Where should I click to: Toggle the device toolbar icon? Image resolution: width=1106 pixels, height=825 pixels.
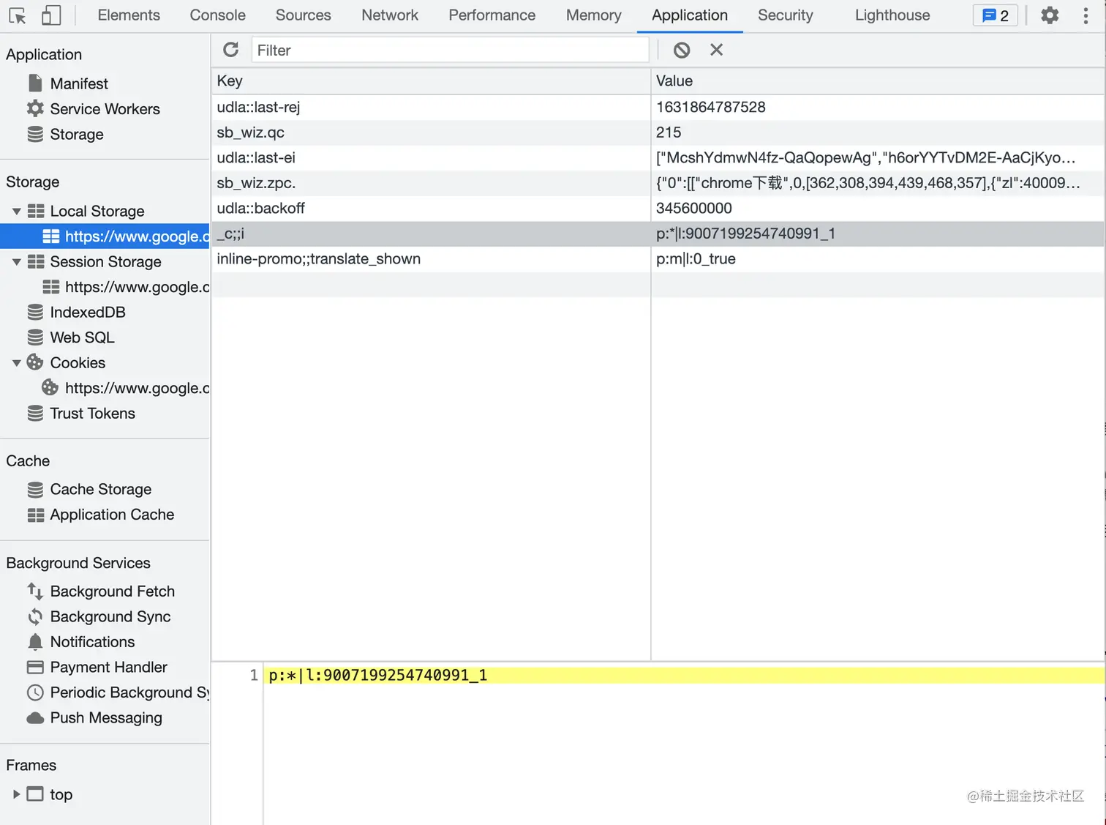(x=50, y=15)
